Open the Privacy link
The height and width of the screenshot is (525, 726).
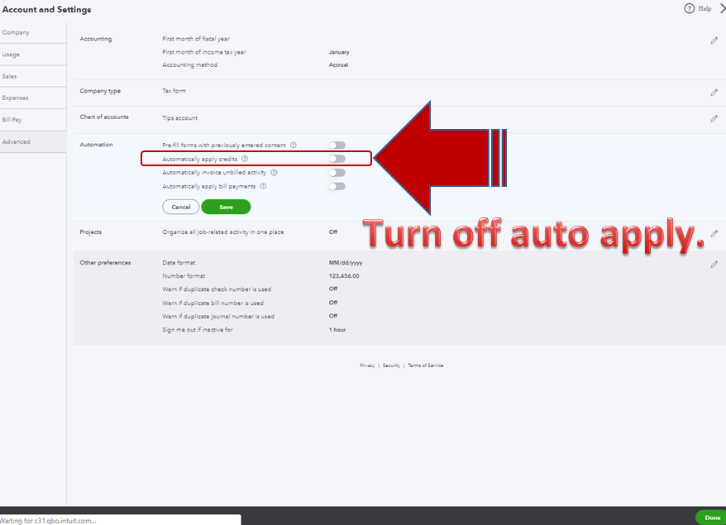(367, 365)
